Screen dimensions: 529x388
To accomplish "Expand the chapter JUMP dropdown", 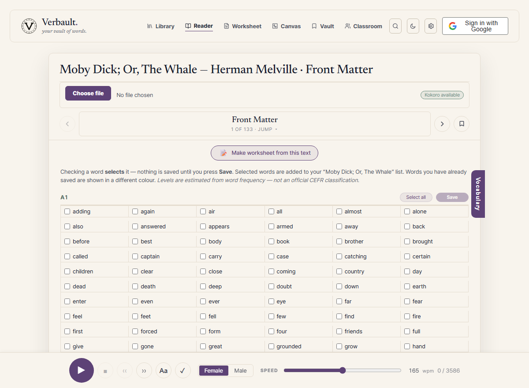I will click(254, 129).
